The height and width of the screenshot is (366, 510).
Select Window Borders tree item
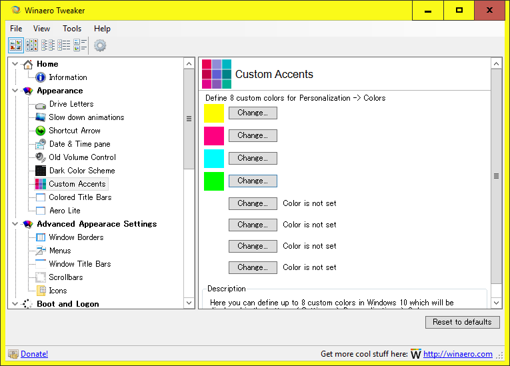[x=76, y=237]
